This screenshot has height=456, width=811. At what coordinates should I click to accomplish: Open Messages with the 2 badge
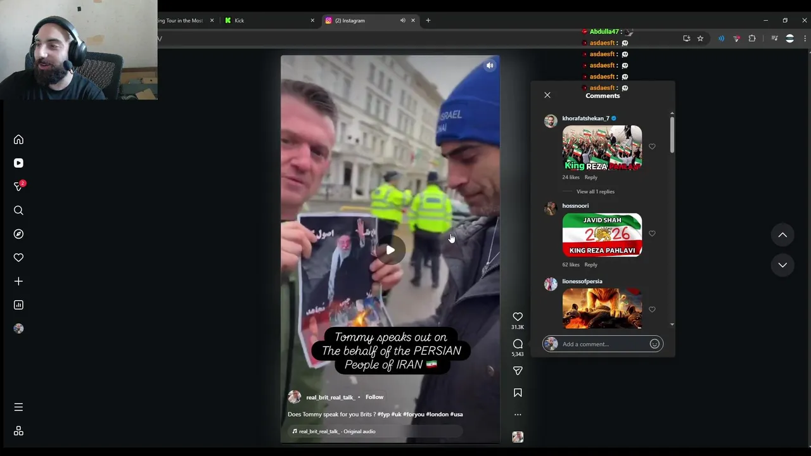point(19,186)
